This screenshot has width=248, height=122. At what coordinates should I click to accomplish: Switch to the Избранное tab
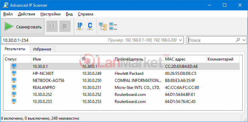pos(42,49)
